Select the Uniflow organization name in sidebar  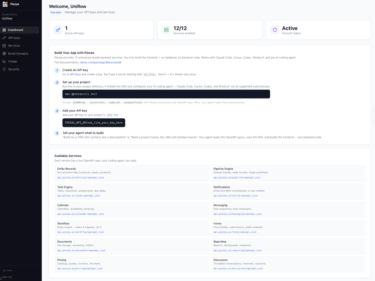(x=7, y=18)
